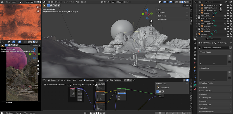233x114 pixels.
Task: Expand the 3D Cursor sidebar panel
Action: pyautogui.click(x=161, y=12)
